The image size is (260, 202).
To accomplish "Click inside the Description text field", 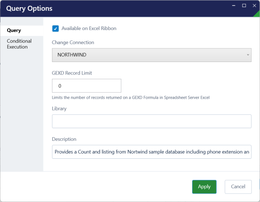I will [152, 152].
